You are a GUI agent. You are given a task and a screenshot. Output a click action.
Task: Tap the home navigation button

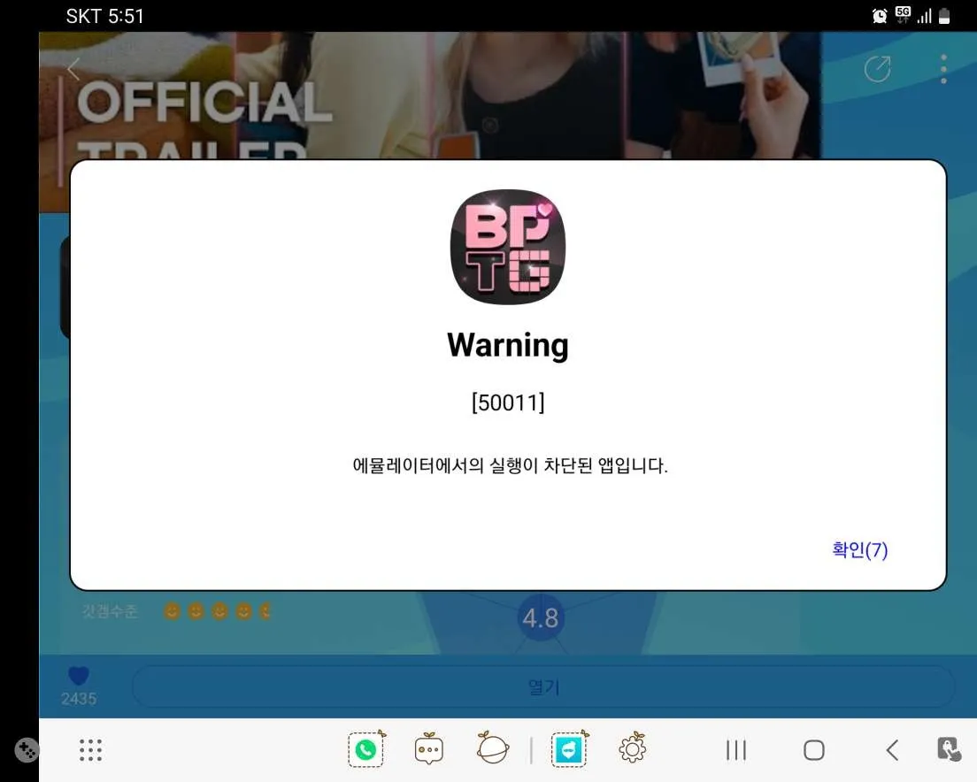click(x=813, y=750)
